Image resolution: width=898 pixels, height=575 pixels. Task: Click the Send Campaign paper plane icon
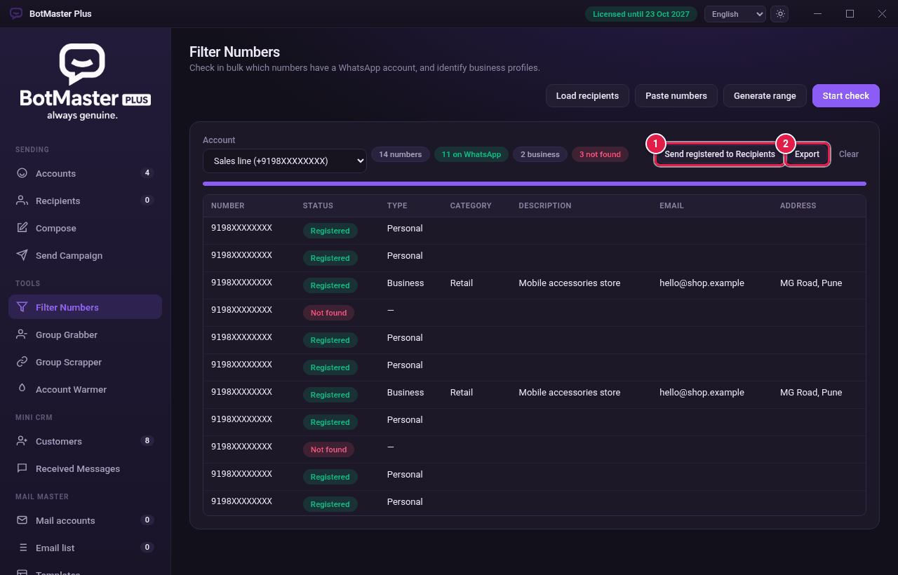(x=22, y=255)
